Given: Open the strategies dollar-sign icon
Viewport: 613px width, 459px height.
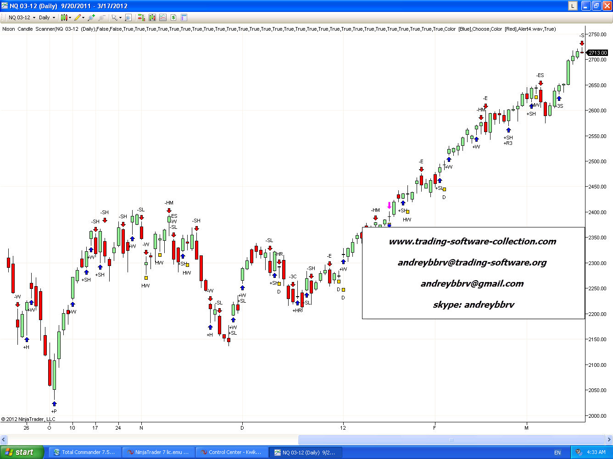Looking at the screenshot, I should coord(173,17).
